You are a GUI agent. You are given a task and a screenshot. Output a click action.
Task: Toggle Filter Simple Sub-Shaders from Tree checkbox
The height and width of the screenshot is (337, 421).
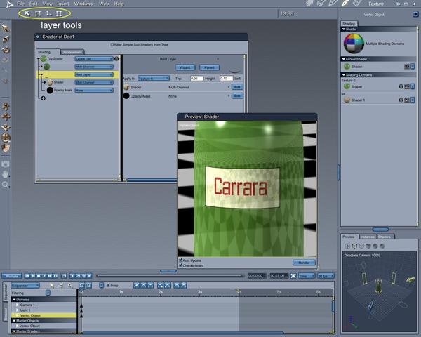(x=112, y=45)
